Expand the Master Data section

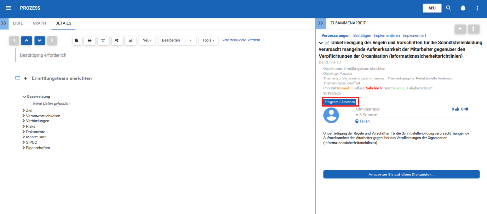point(35,137)
